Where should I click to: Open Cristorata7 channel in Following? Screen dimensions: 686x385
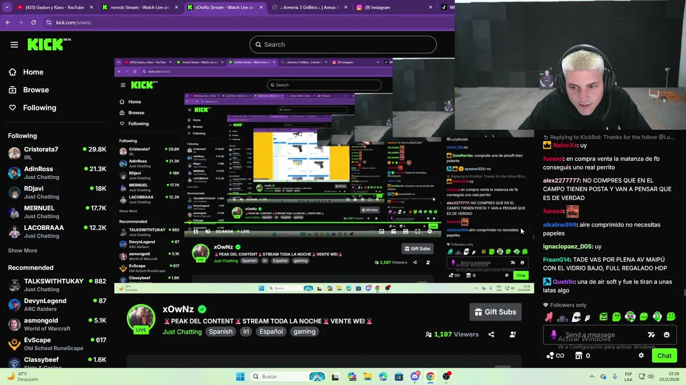pos(57,153)
